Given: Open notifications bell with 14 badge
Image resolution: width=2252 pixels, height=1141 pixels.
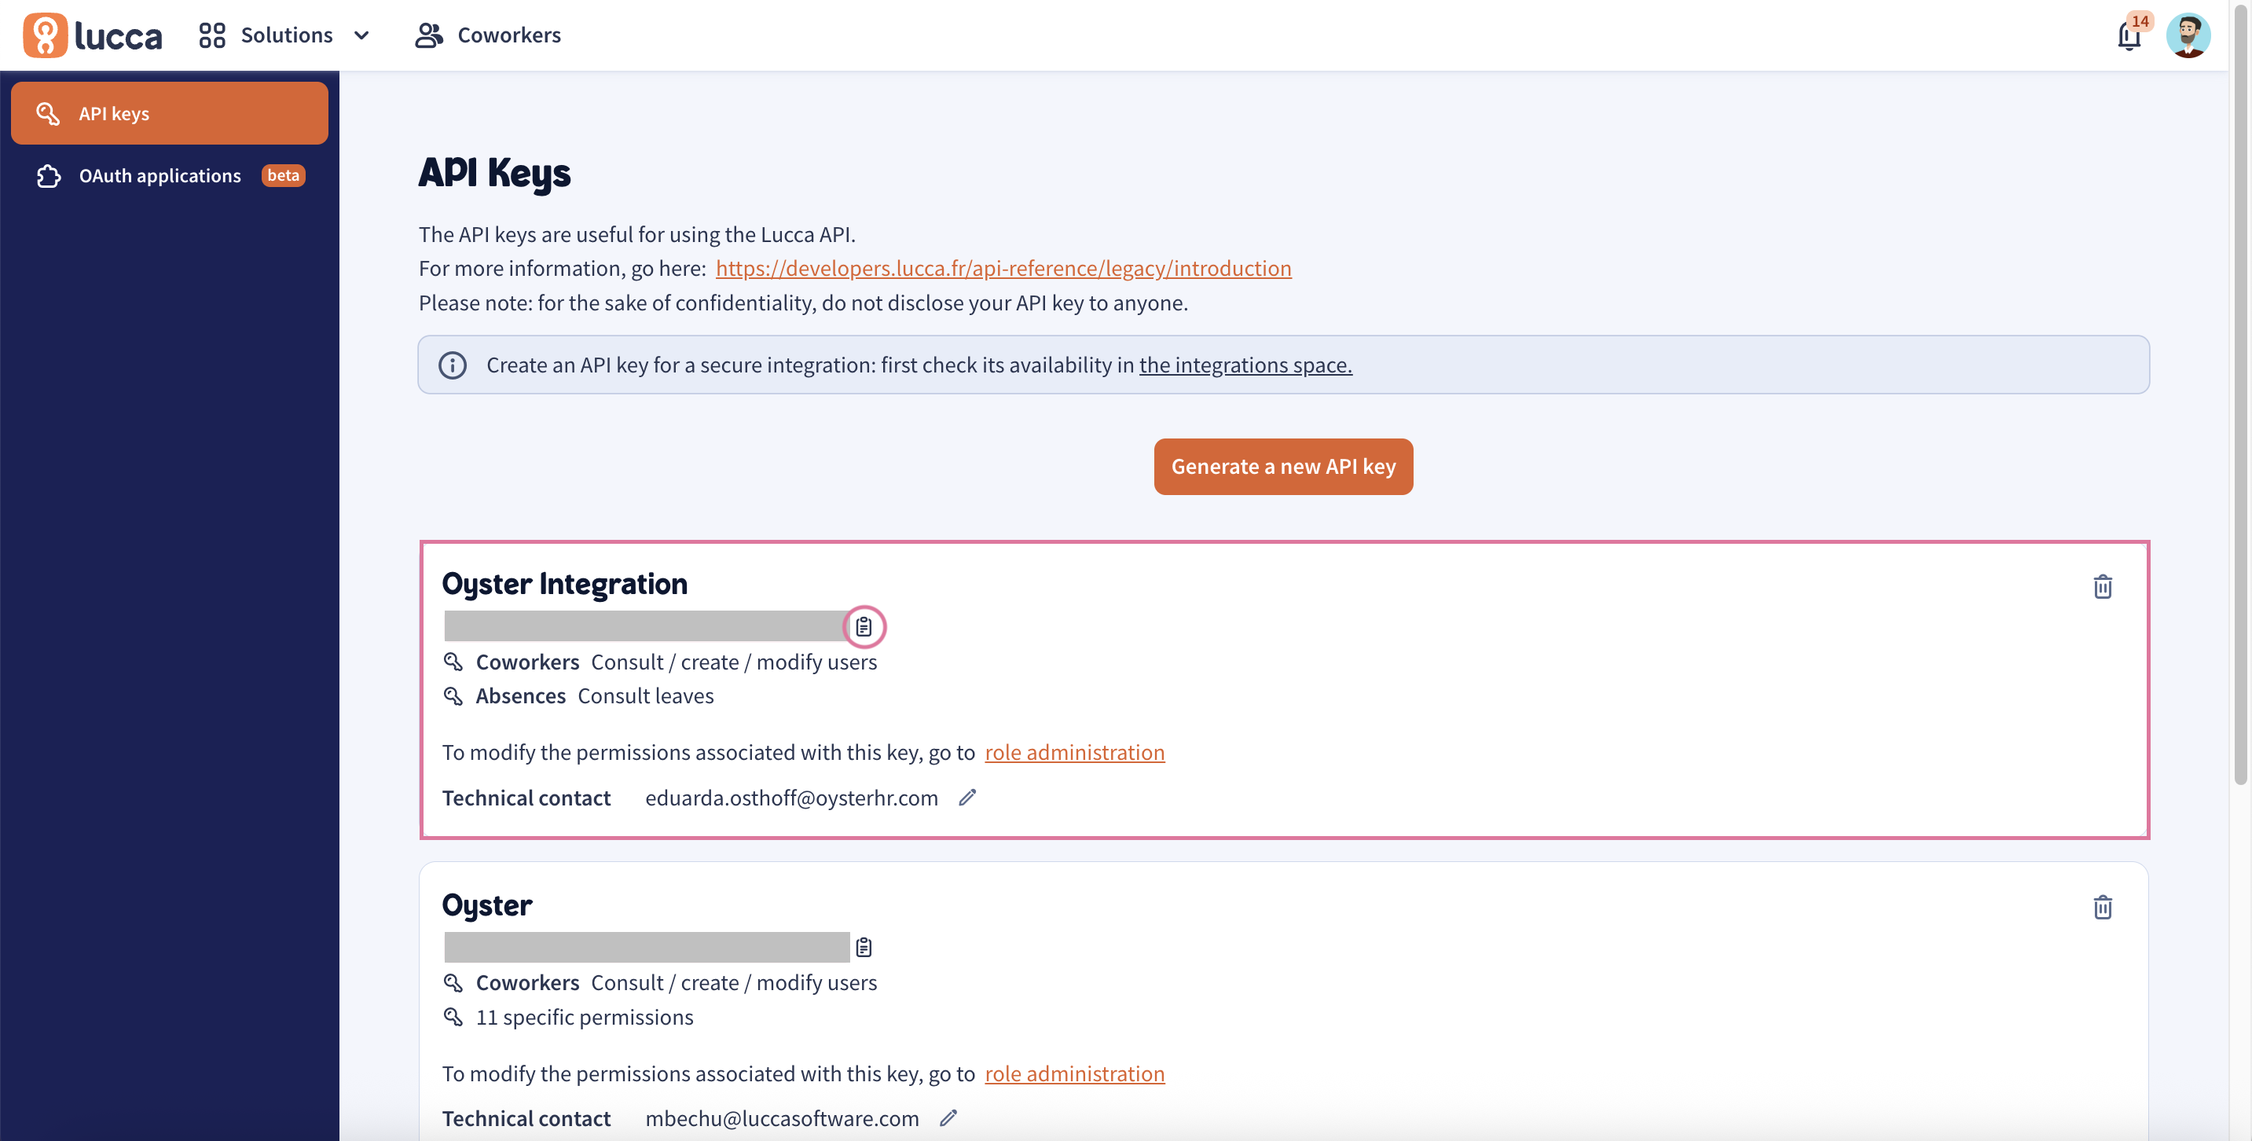Looking at the screenshot, I should [2129, 36].
